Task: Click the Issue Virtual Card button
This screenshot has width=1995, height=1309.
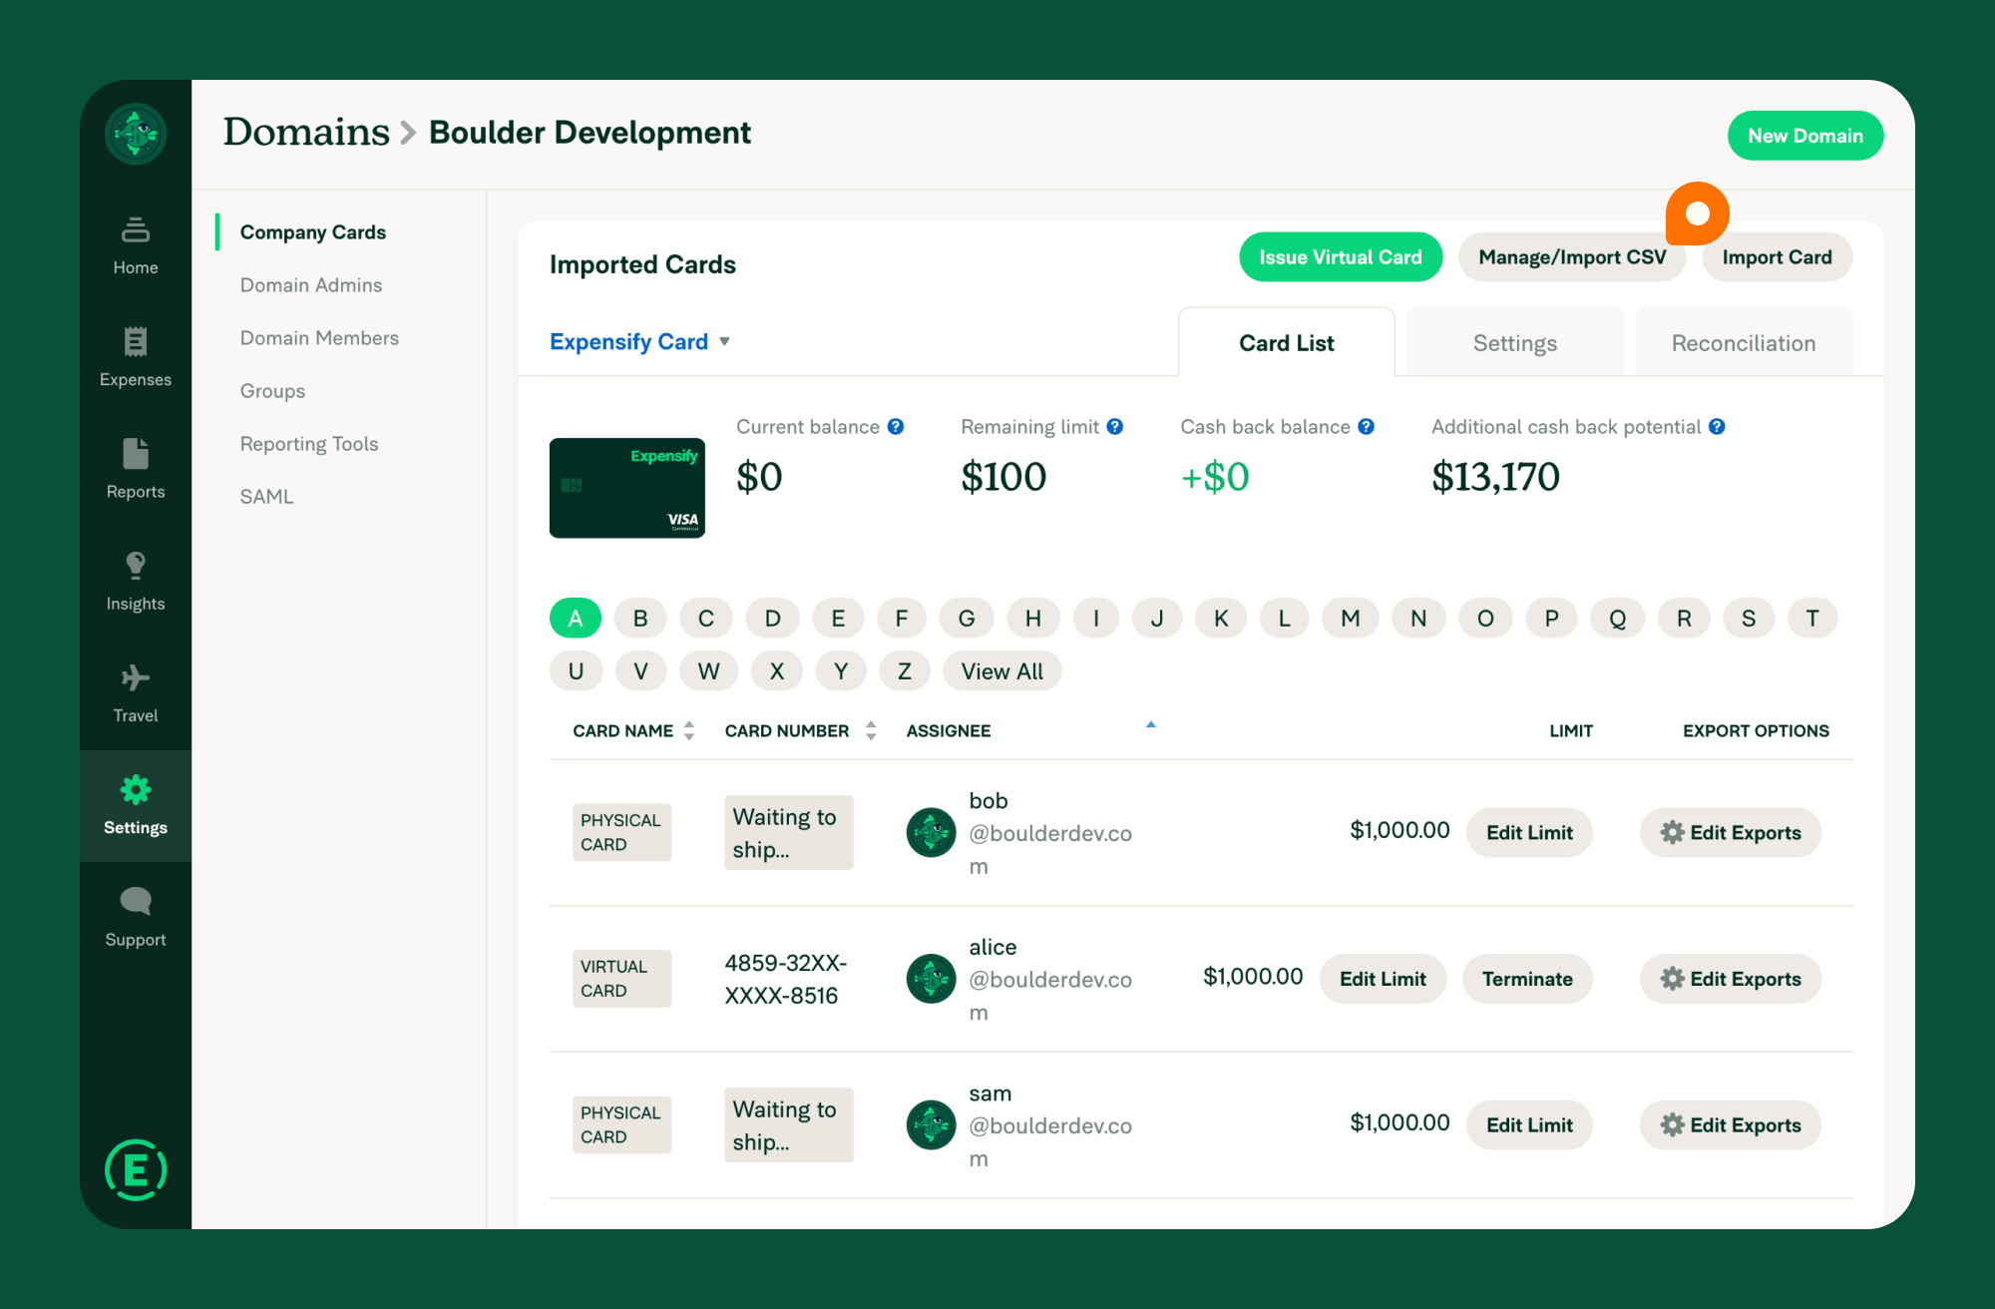Action: pyautogui.click(x=1340, y=256)
